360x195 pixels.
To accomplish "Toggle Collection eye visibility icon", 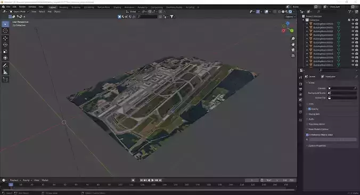I will pos(353,20).
